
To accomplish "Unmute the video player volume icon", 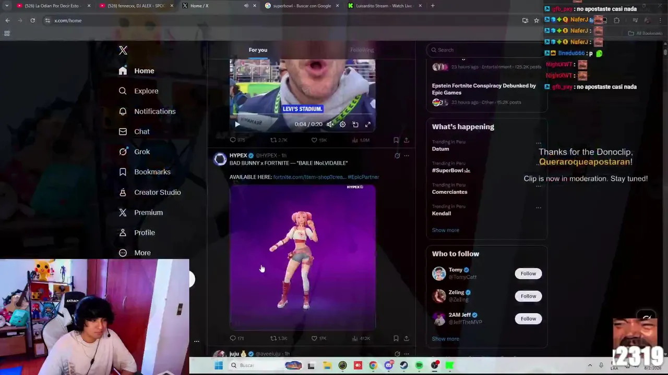I will point(330,124).
